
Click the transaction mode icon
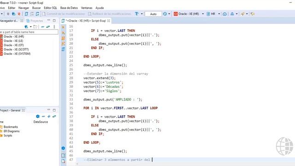click(x=137, y=14)
